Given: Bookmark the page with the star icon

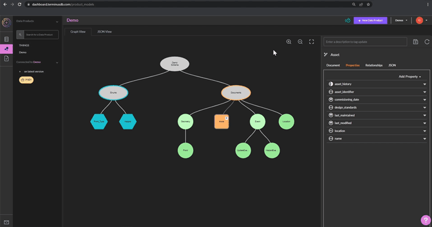Looking at the screenshot, I should [368, 4].
